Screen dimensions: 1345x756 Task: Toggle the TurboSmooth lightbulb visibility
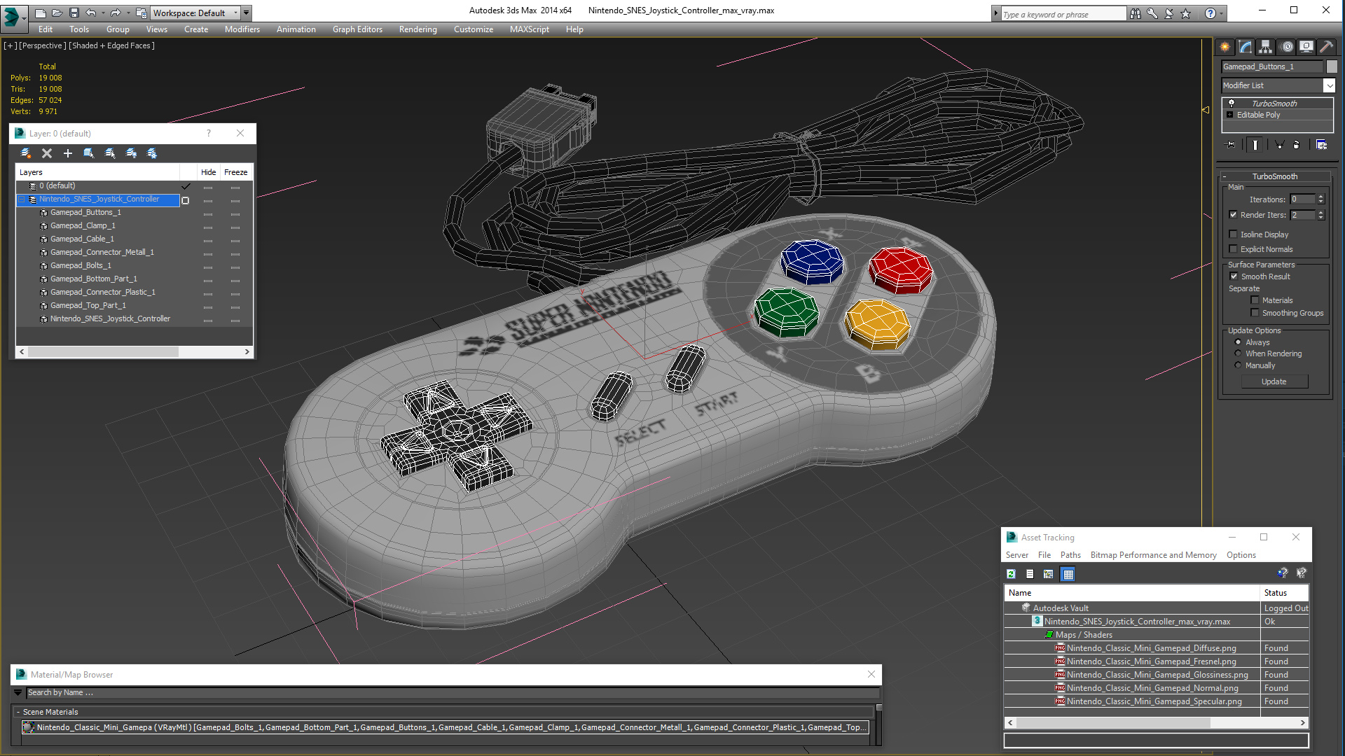[x=1232, y=103]
